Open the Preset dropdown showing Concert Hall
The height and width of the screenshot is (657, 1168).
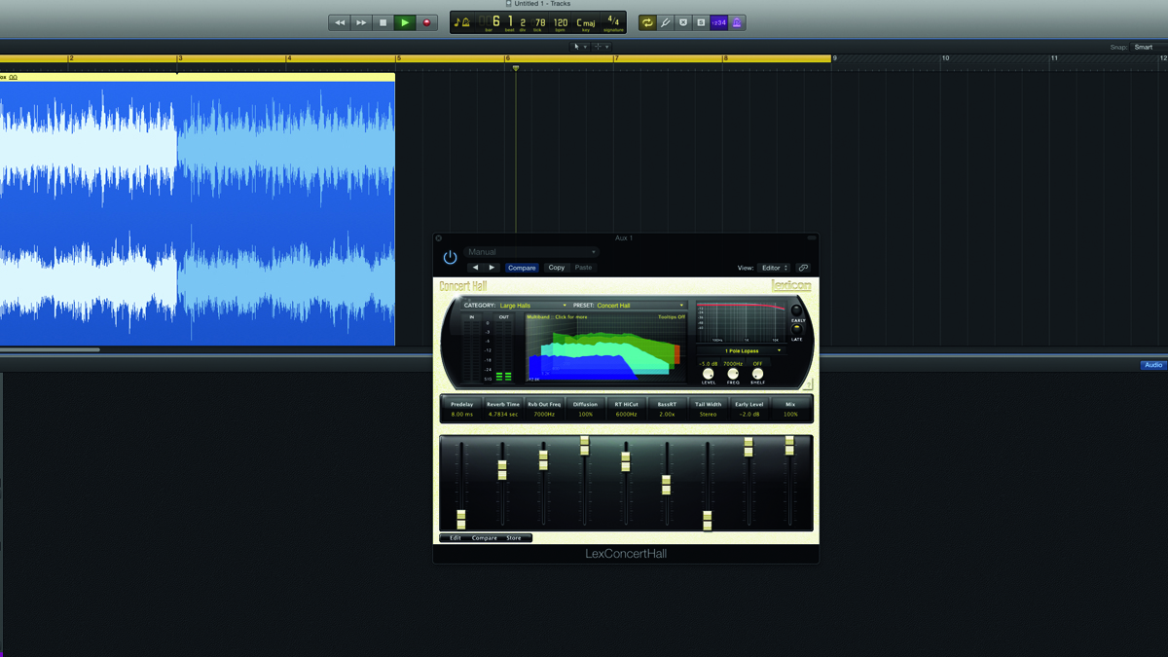click(639, 306)
